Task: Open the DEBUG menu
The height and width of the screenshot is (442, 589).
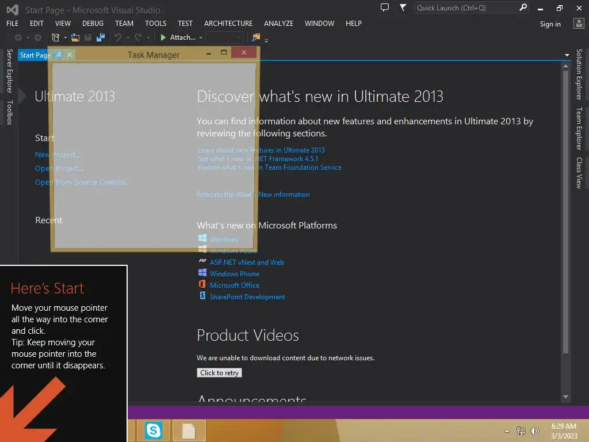Action: click(x=93, y=23)
